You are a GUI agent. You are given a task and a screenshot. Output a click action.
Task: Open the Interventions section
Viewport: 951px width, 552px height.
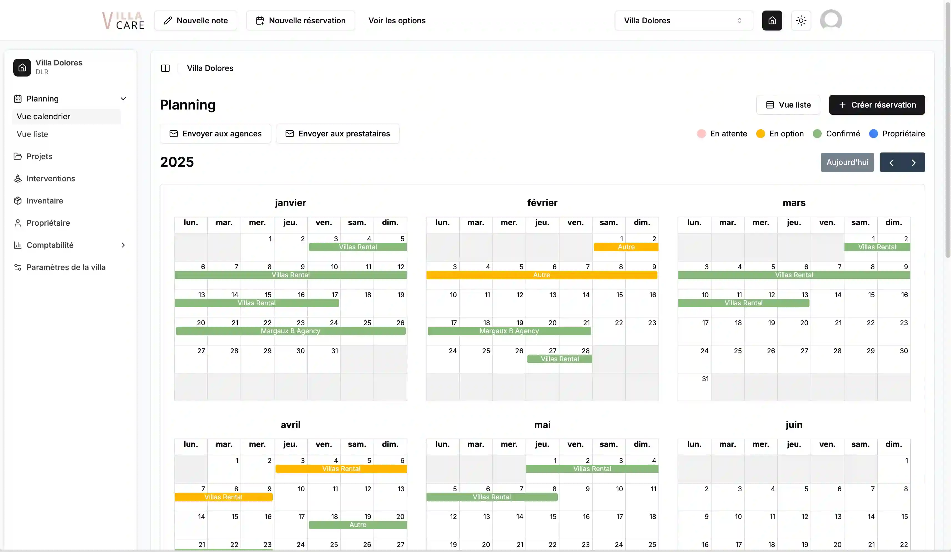pos(51,178)
